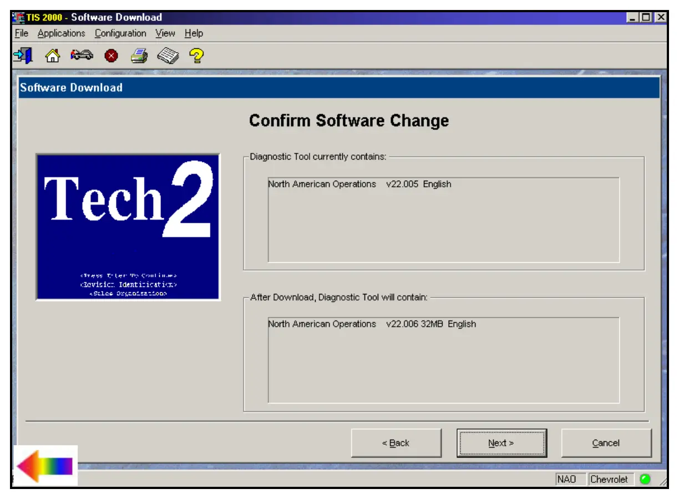Select the v22.006 32MB software entry

pyautogui.click(x=372, y=324)
